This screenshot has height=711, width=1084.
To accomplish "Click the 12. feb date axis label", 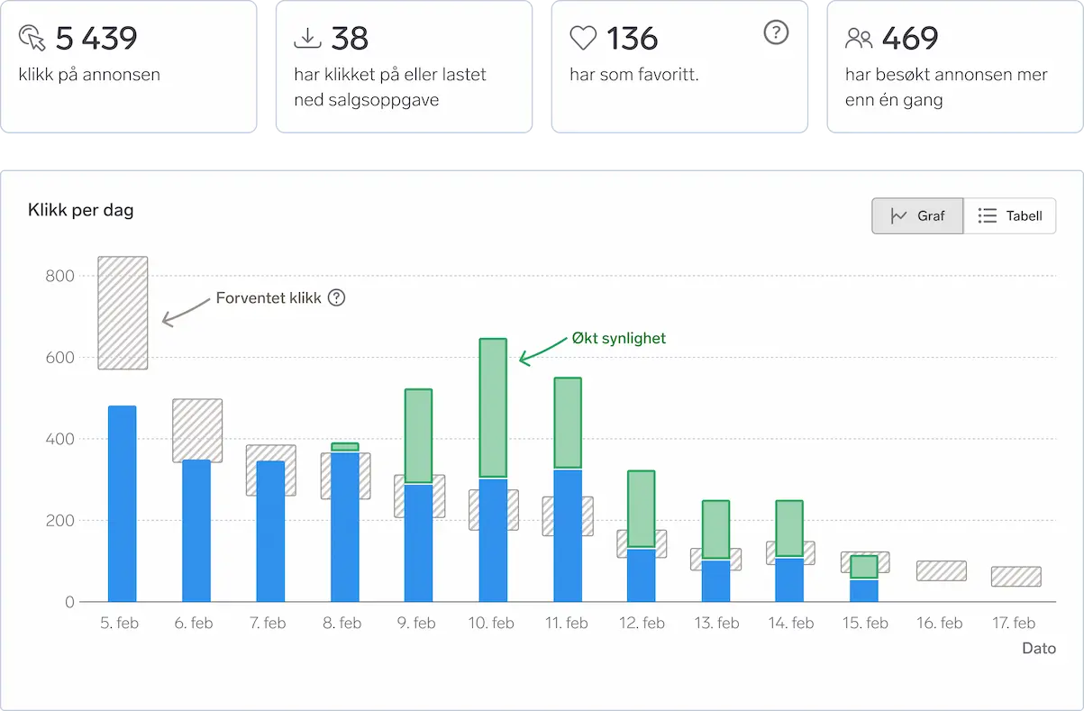I will [641, 623].
